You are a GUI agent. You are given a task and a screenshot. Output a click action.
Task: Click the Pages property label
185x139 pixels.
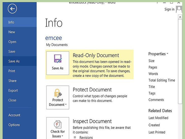pyautogui.click(x=153, y=67)
